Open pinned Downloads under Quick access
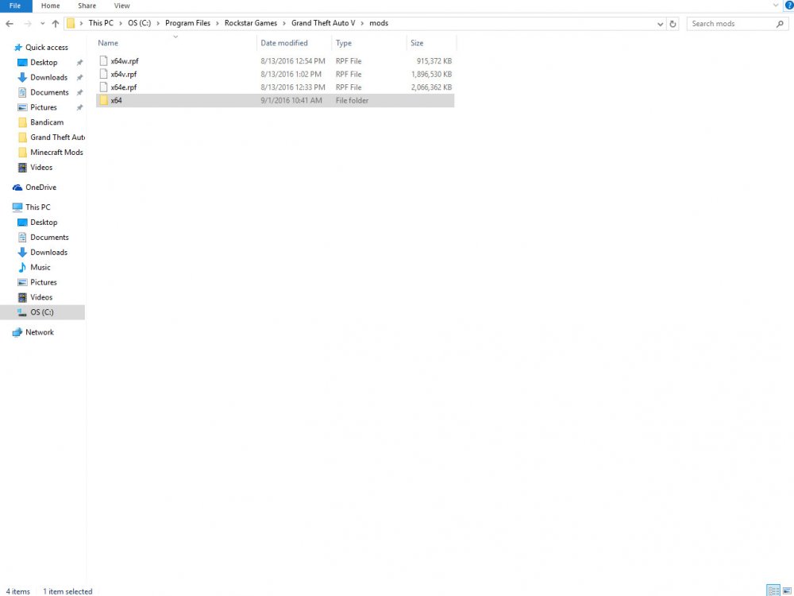794x596 pixels. tap(48, 78)
